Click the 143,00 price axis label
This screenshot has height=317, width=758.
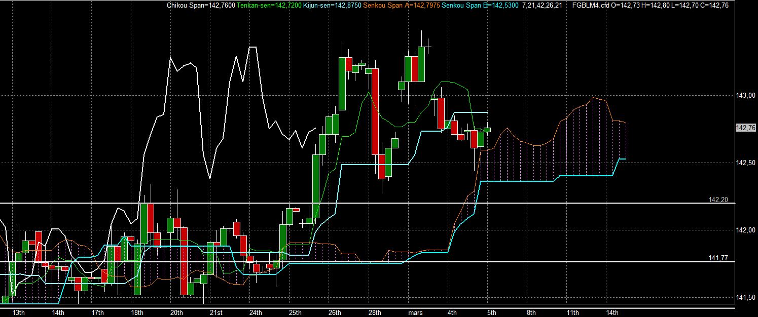[x=745, y=95]
